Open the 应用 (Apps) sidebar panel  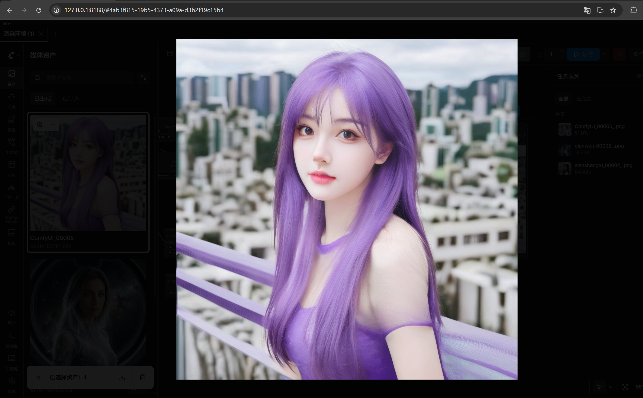[x=12, y=169]
